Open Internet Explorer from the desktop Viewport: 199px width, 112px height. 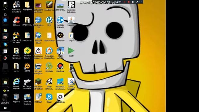[x=16, y=84]
